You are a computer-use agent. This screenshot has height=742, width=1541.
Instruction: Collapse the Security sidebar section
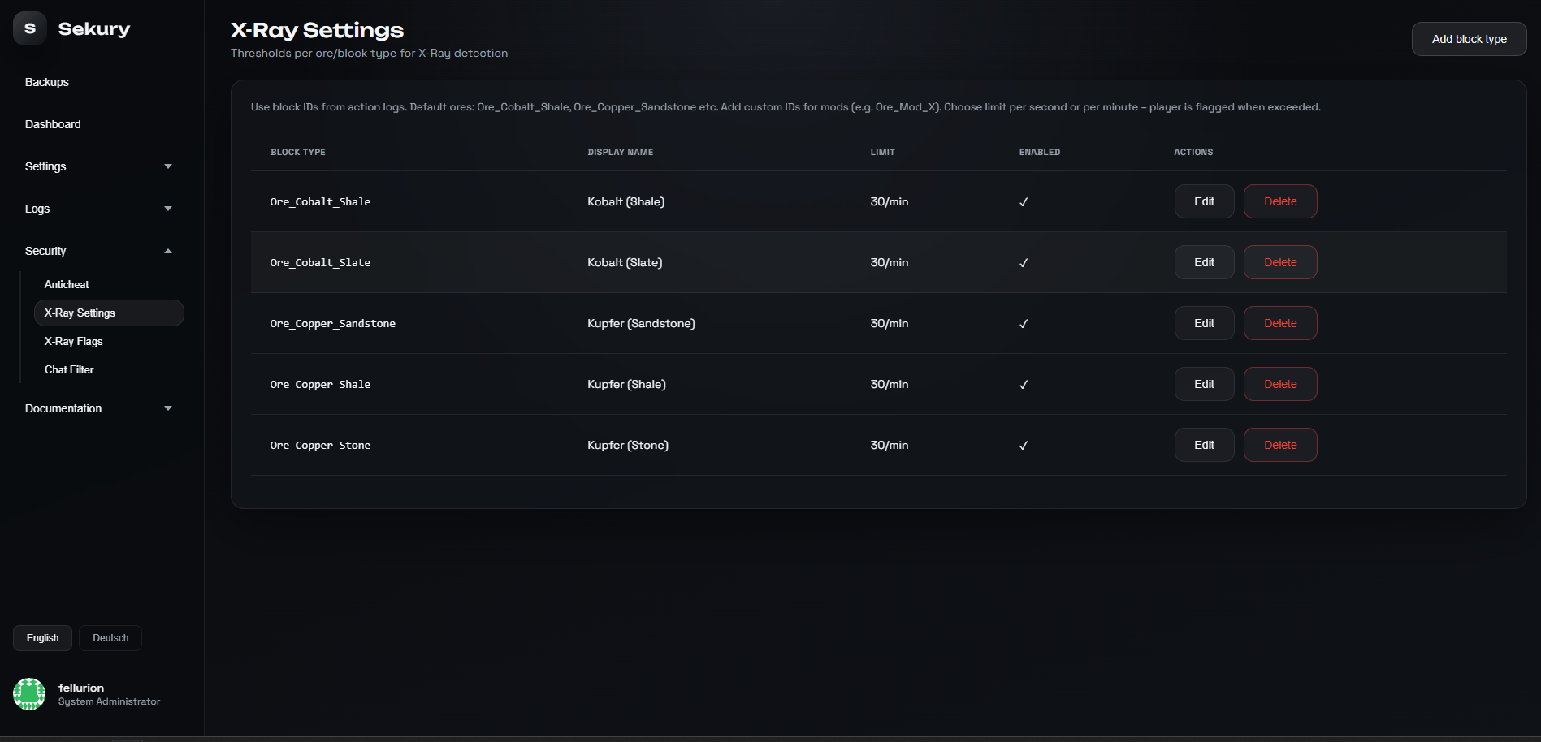click(98, 251)
